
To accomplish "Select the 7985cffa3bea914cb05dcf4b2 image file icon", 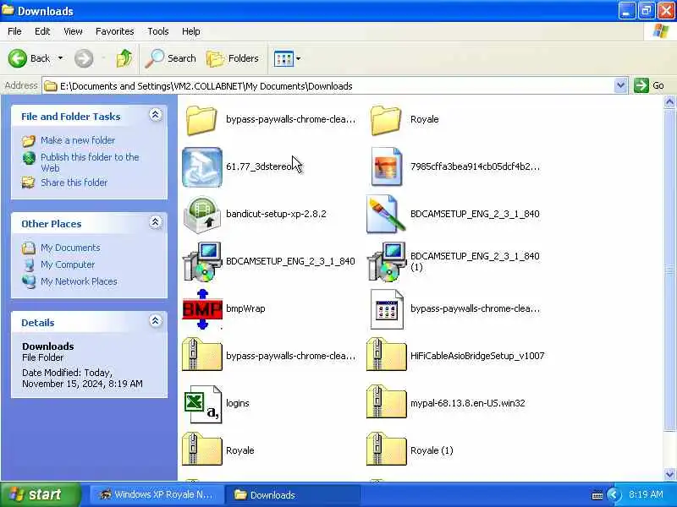I will click(x=387, y=167).
